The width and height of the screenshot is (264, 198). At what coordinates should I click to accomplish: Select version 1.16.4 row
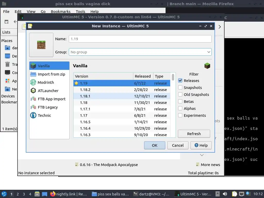coord(122,128)
